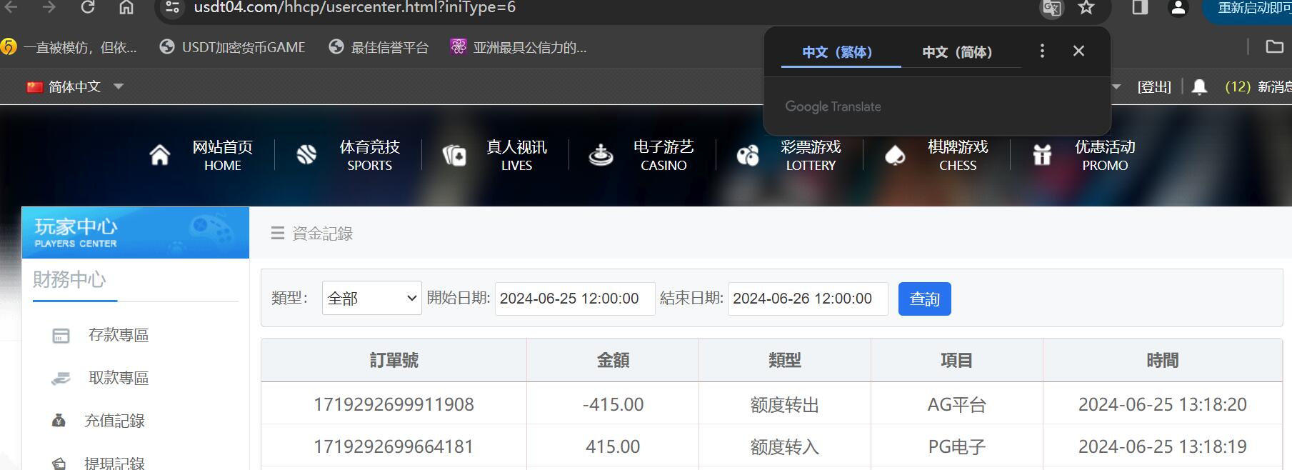The image size is (1292, 470).
Task: Open 彩票游戏 LOTTERY menu
Action: [811, 155]
